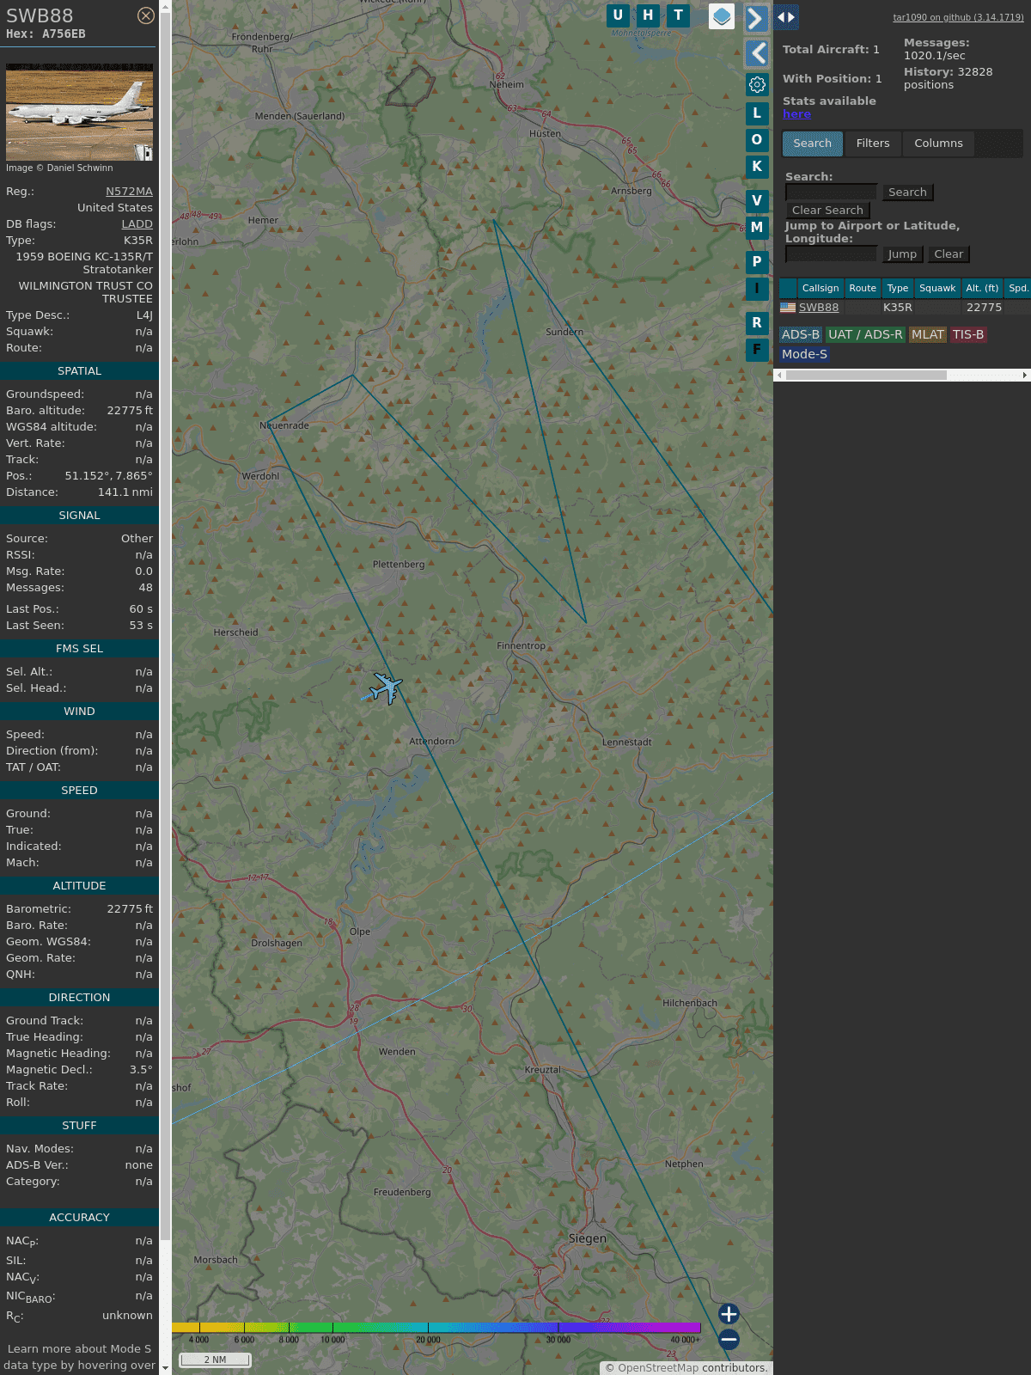The width and height of the screenshot is (1031, 1375).
Task: Click the 2 NM map scale bar
Action: point(215,1360)
